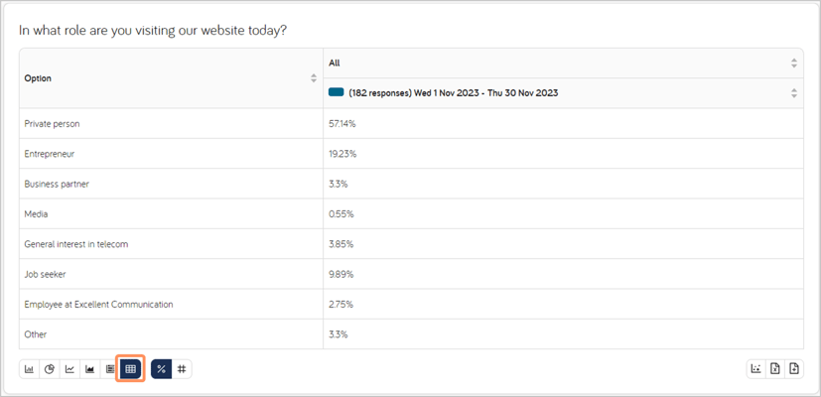821x397 pixels.
Task: Click the blue series color swatch
Action: click(337, 92)
